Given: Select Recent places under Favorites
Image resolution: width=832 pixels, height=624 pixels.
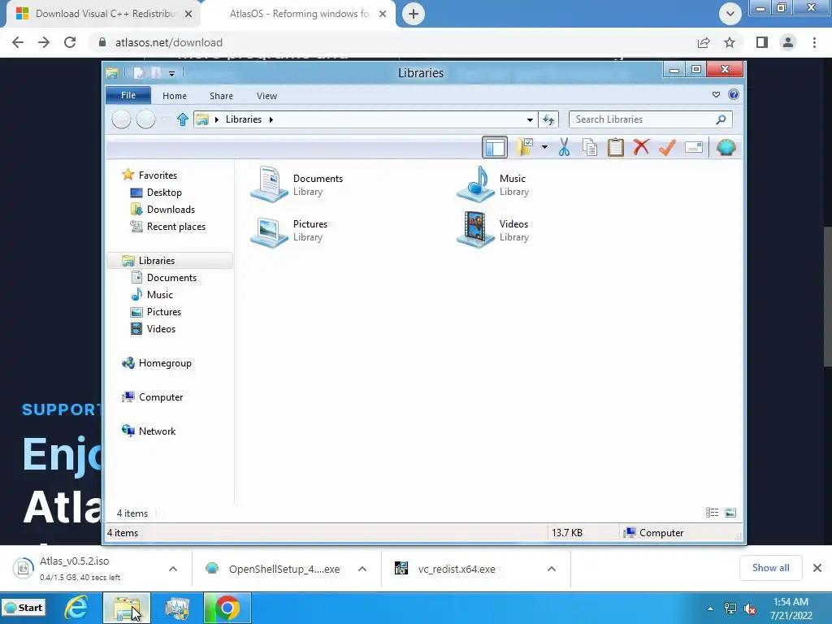Looking at the screenshot, I should tap(176, 227).
